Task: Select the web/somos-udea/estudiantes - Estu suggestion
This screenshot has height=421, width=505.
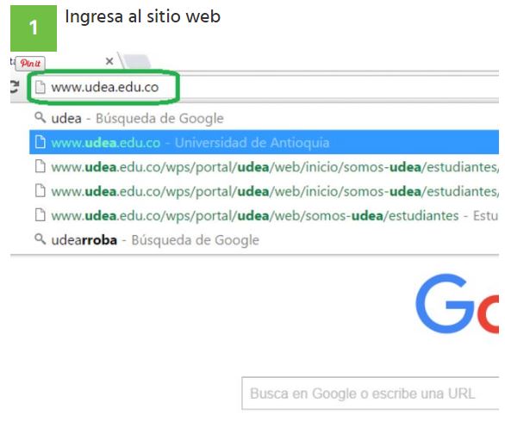Action: click(264, 215)
